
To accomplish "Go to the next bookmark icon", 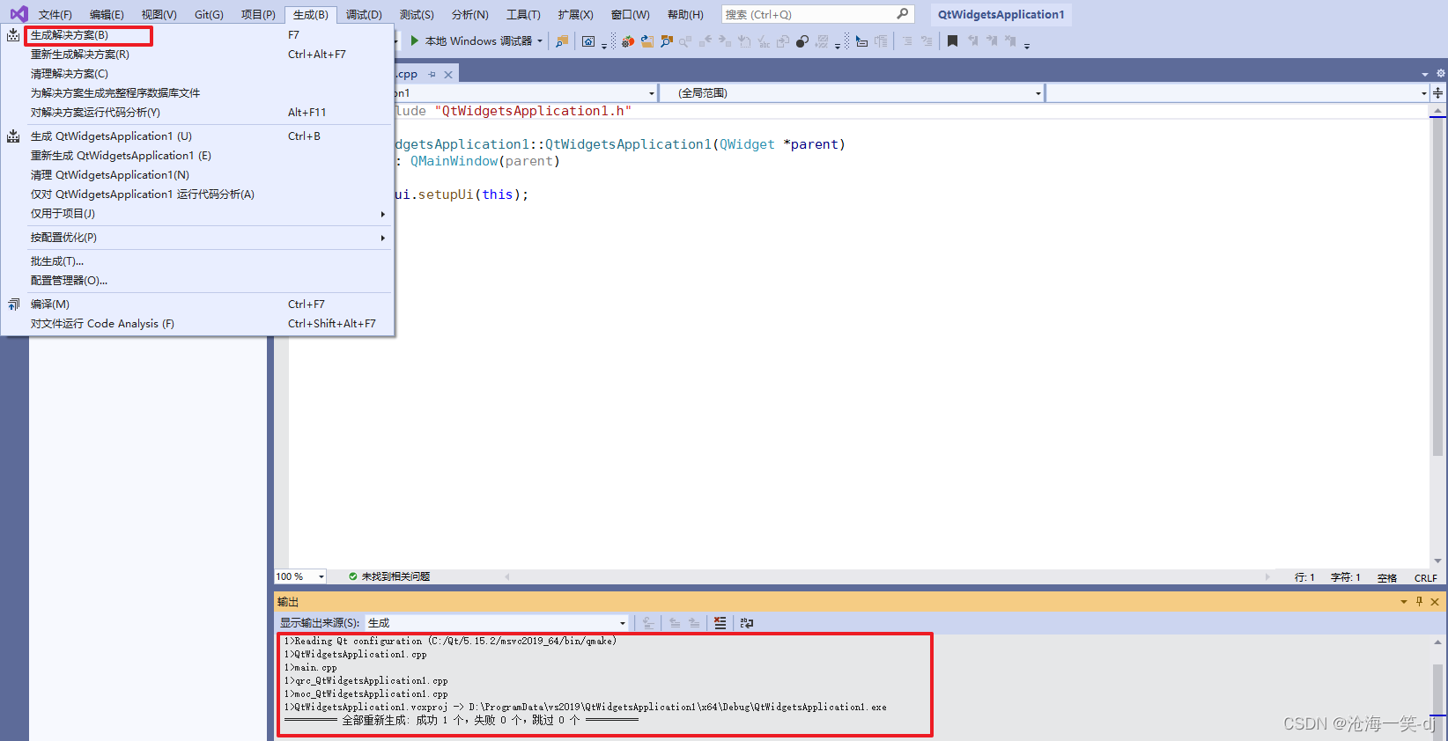I will 992,41.
